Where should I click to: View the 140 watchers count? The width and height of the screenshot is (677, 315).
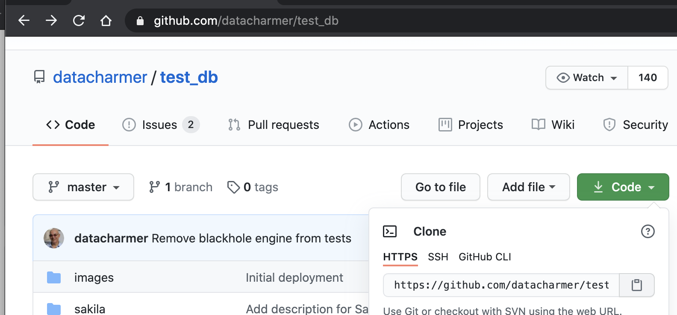pyautogui.click(x=648, y=78)
